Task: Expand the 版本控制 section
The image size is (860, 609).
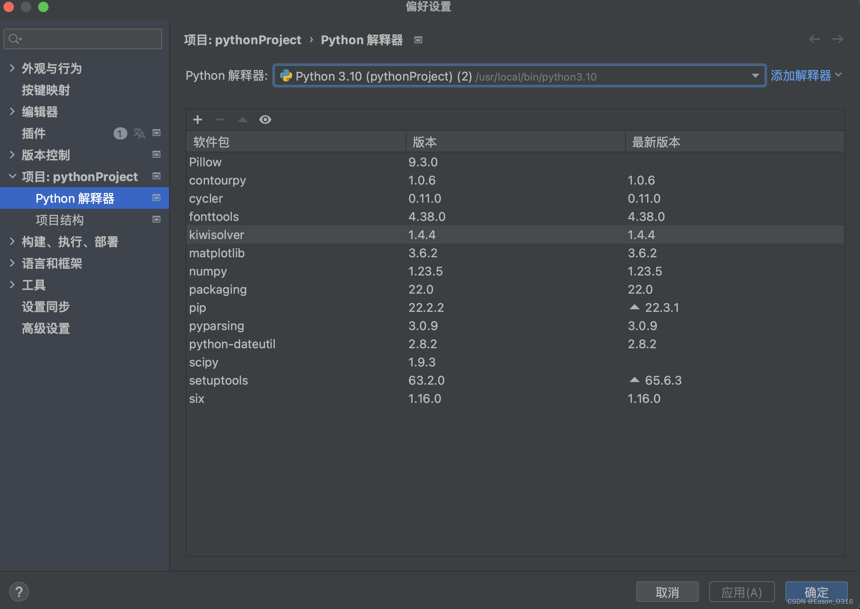Action: click(12, 155)
